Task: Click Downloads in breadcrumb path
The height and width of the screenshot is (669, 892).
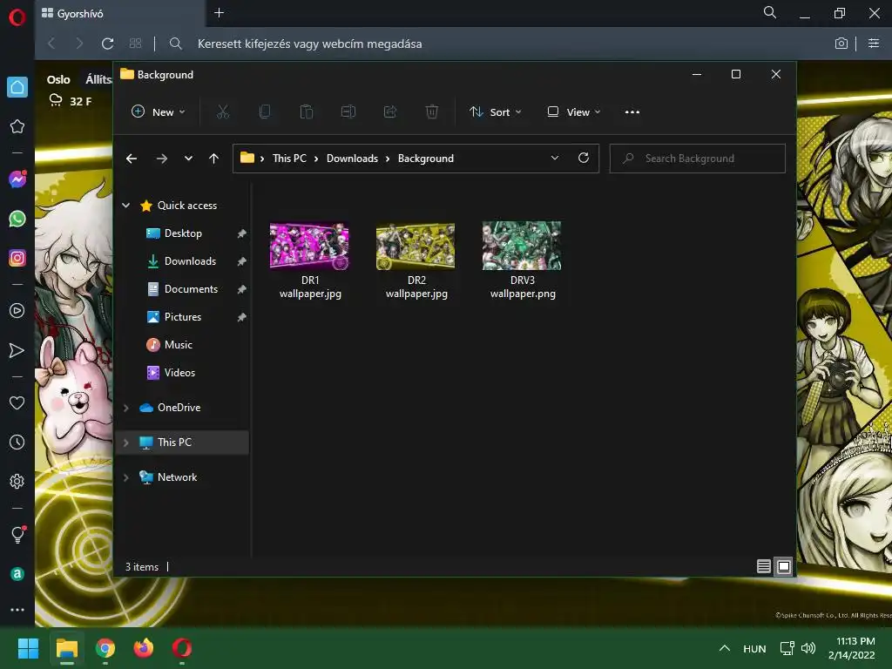Action: [x=352, y=159]
